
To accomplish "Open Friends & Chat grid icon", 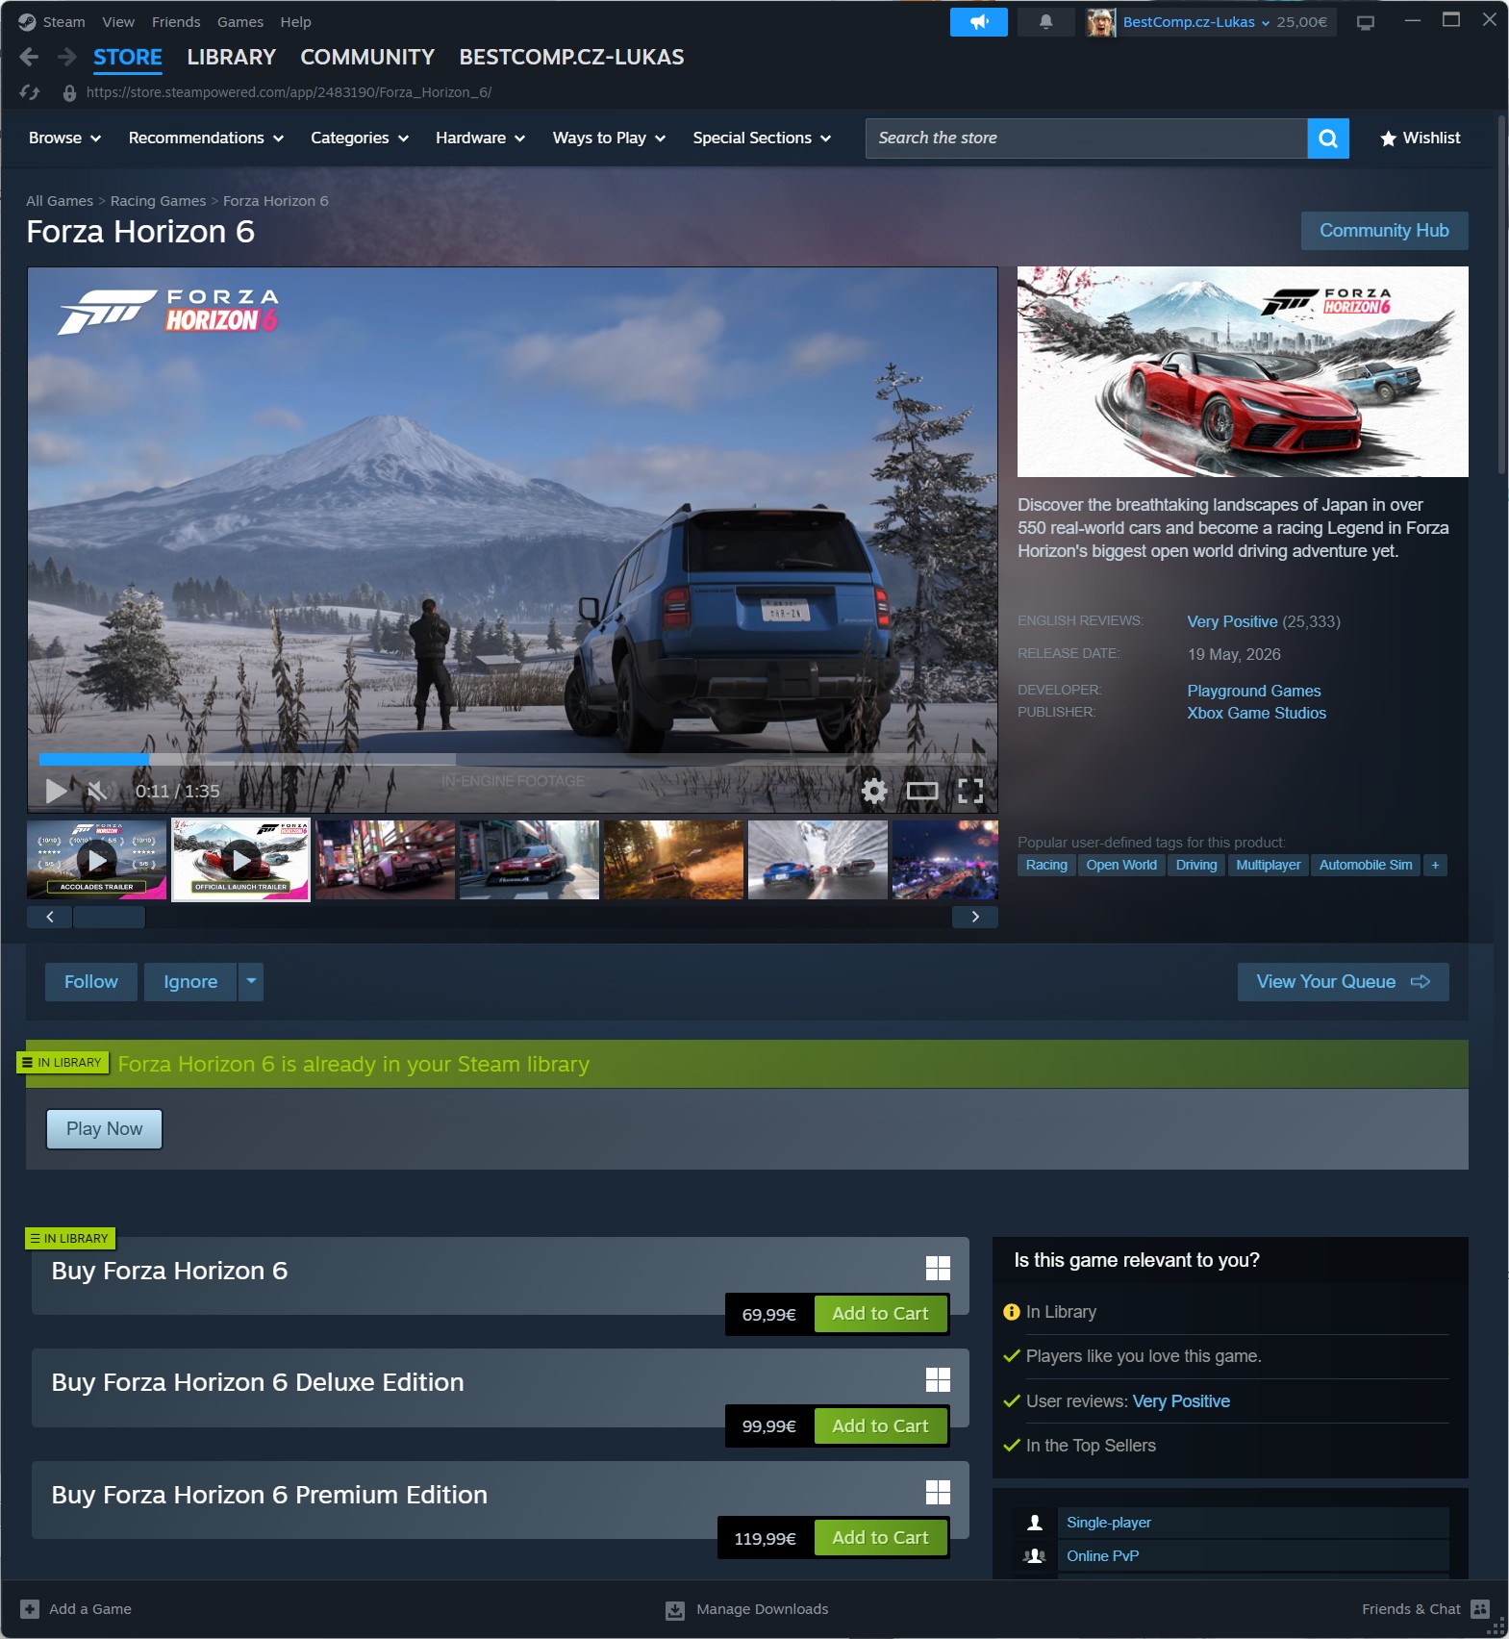I will click(x=1480, y=1608).
